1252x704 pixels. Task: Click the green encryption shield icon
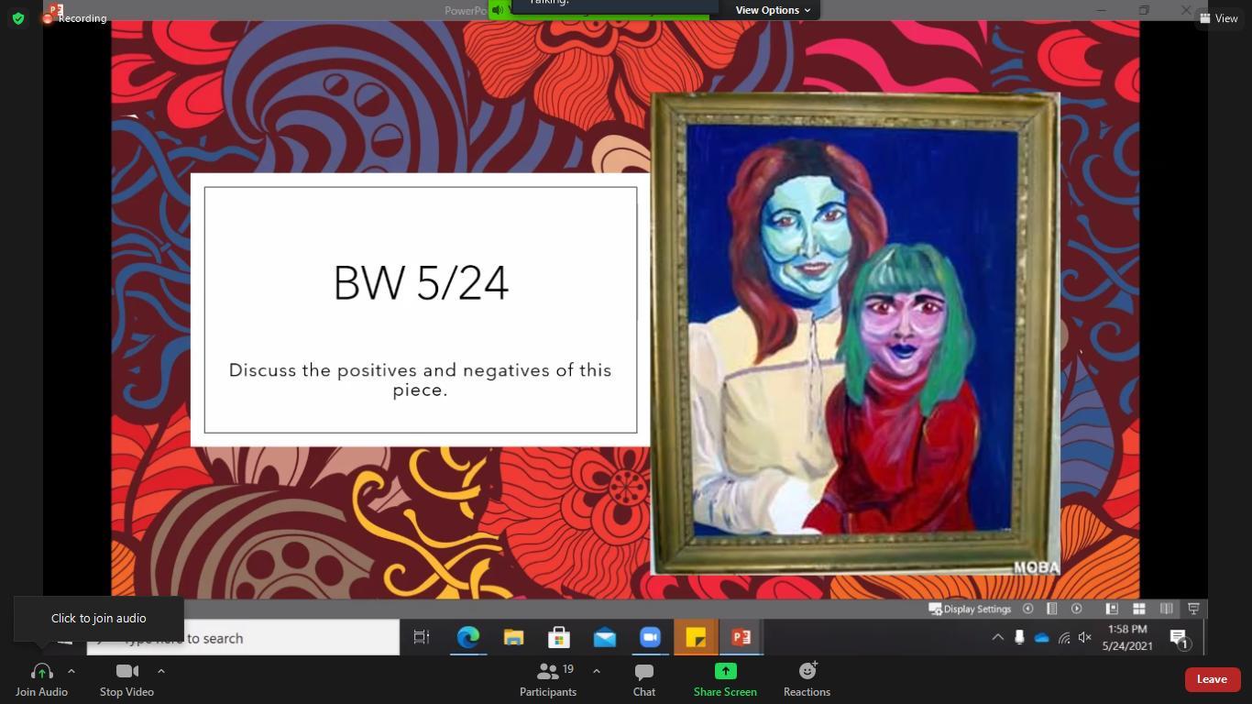18,17
